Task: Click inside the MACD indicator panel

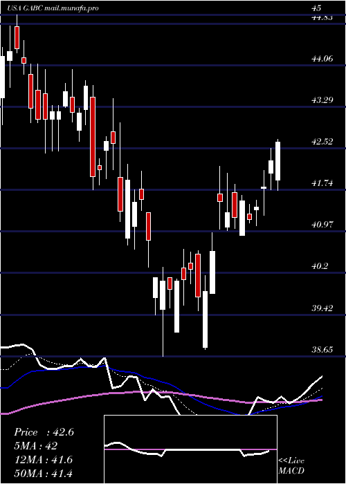Action: pos(190,449)
